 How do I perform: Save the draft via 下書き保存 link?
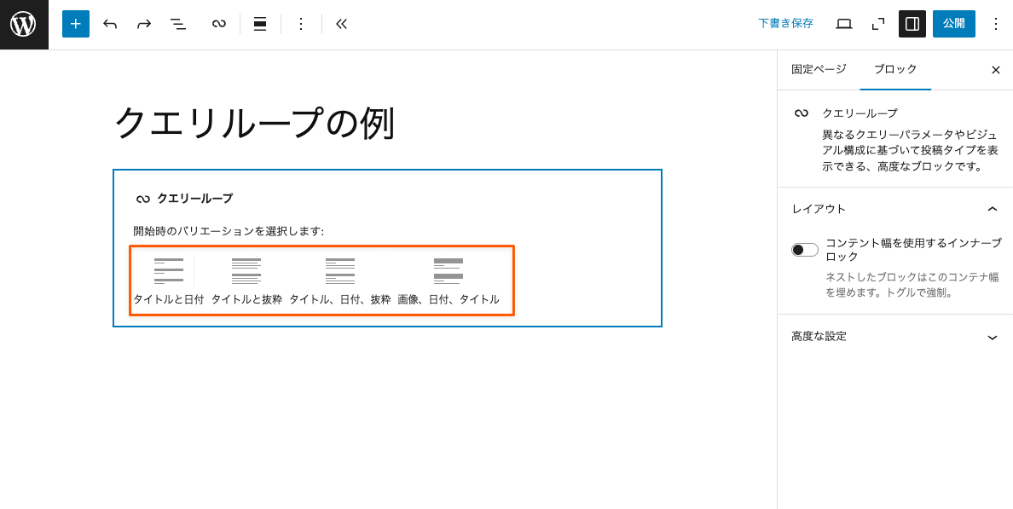pyautogui.click(x=785, y=24)
